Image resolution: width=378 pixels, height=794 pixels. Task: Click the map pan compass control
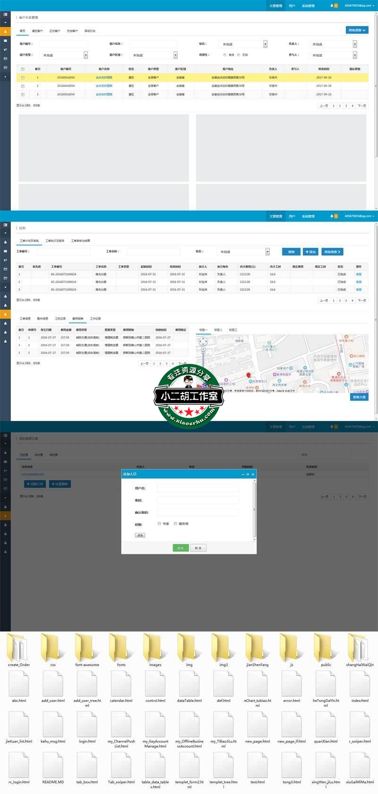(x=203, y=341)
